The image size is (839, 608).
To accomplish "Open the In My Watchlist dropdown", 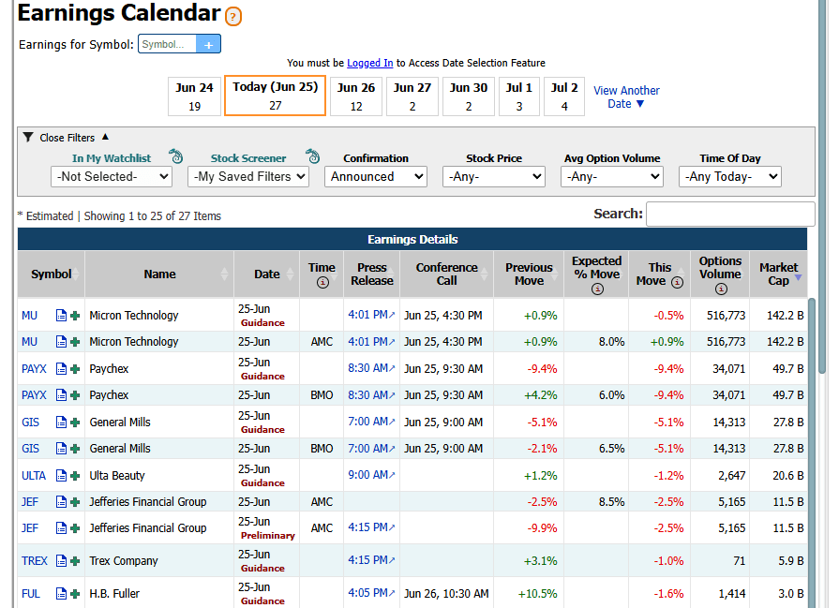I will (112, 176).
